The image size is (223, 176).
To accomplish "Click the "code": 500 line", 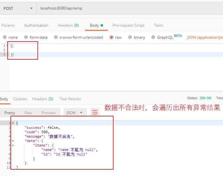I will [37, 132].
